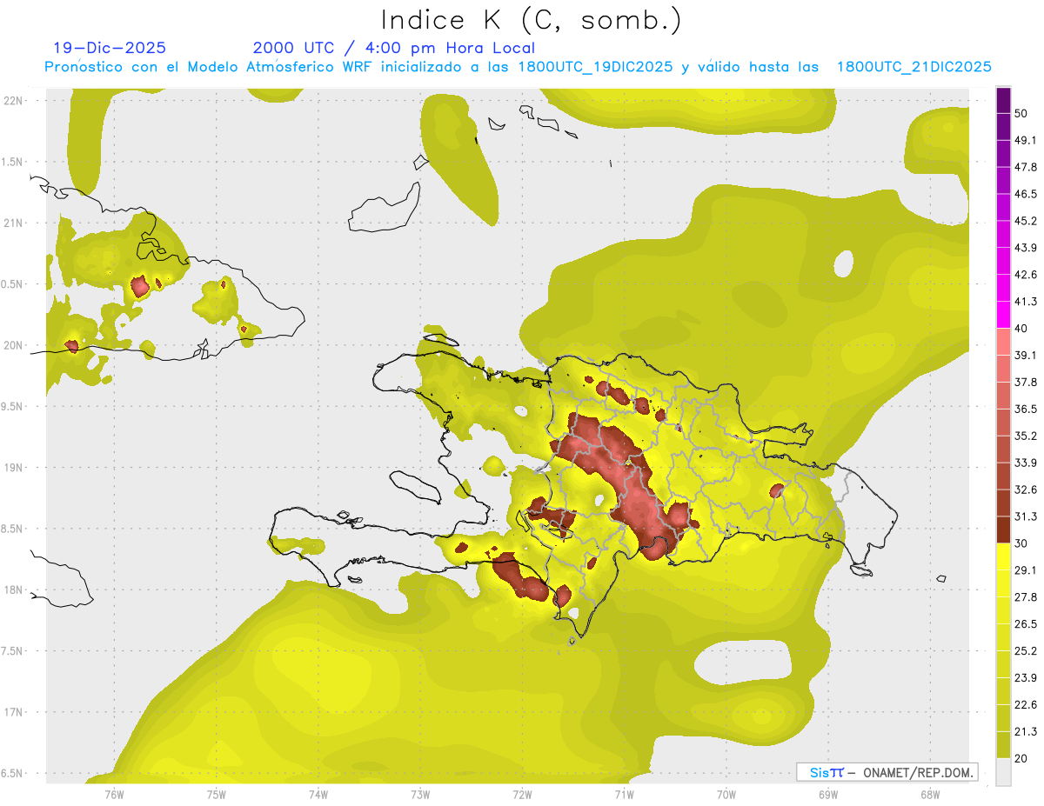Click the "70W" longitude axis label
The height and width of the screenshot is (806, 1044).
[x=726, y=794]
